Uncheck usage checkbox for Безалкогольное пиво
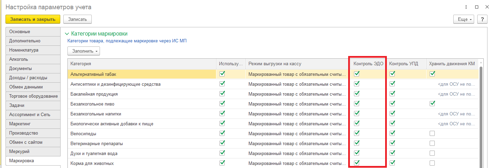The height and width of the screenshot is (168, 494). point(222,103)
